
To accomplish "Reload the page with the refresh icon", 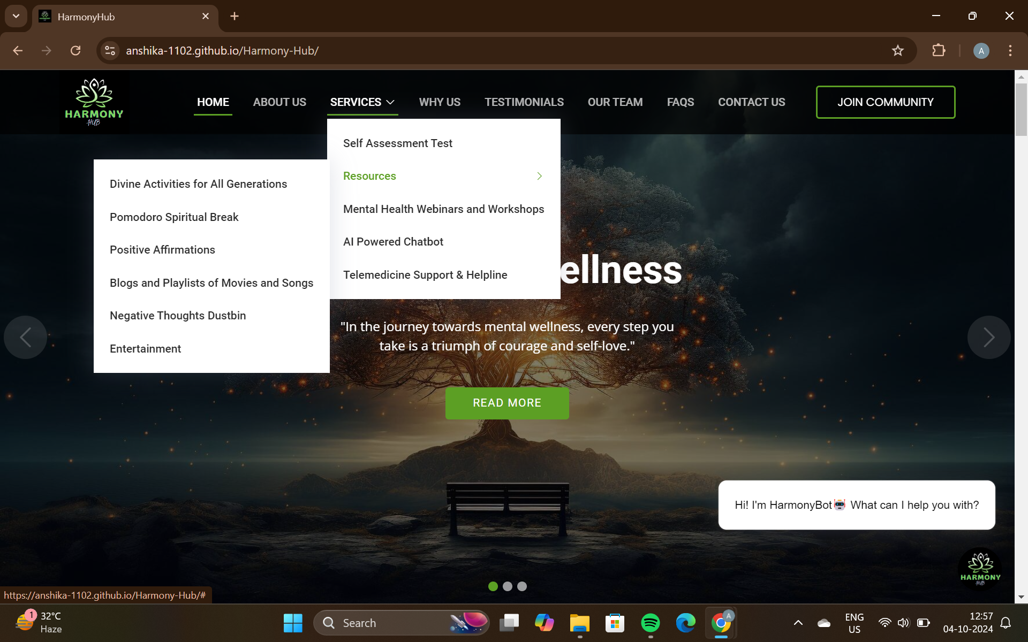I will pyautogui.click(x=75, y=51).
